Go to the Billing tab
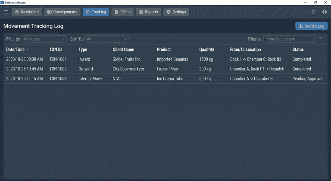The image size is (331, 181). pyautogui.click(x=122, y=12)
